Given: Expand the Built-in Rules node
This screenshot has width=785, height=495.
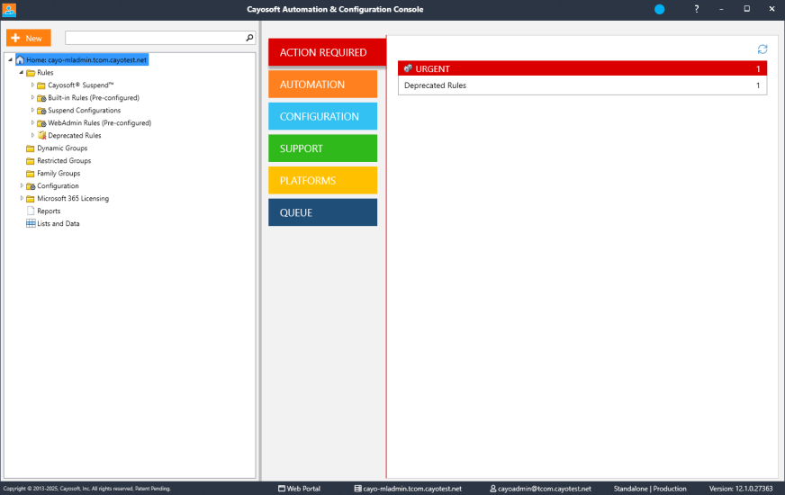Looking at the screenshot, I should [32, 97].
